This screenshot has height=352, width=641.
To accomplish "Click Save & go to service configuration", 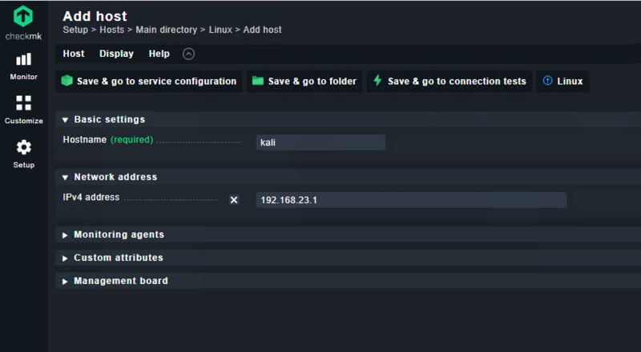I will [x=149, y=82].
